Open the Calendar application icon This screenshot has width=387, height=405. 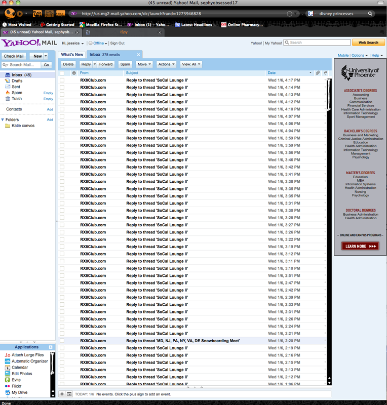[8, 368]
